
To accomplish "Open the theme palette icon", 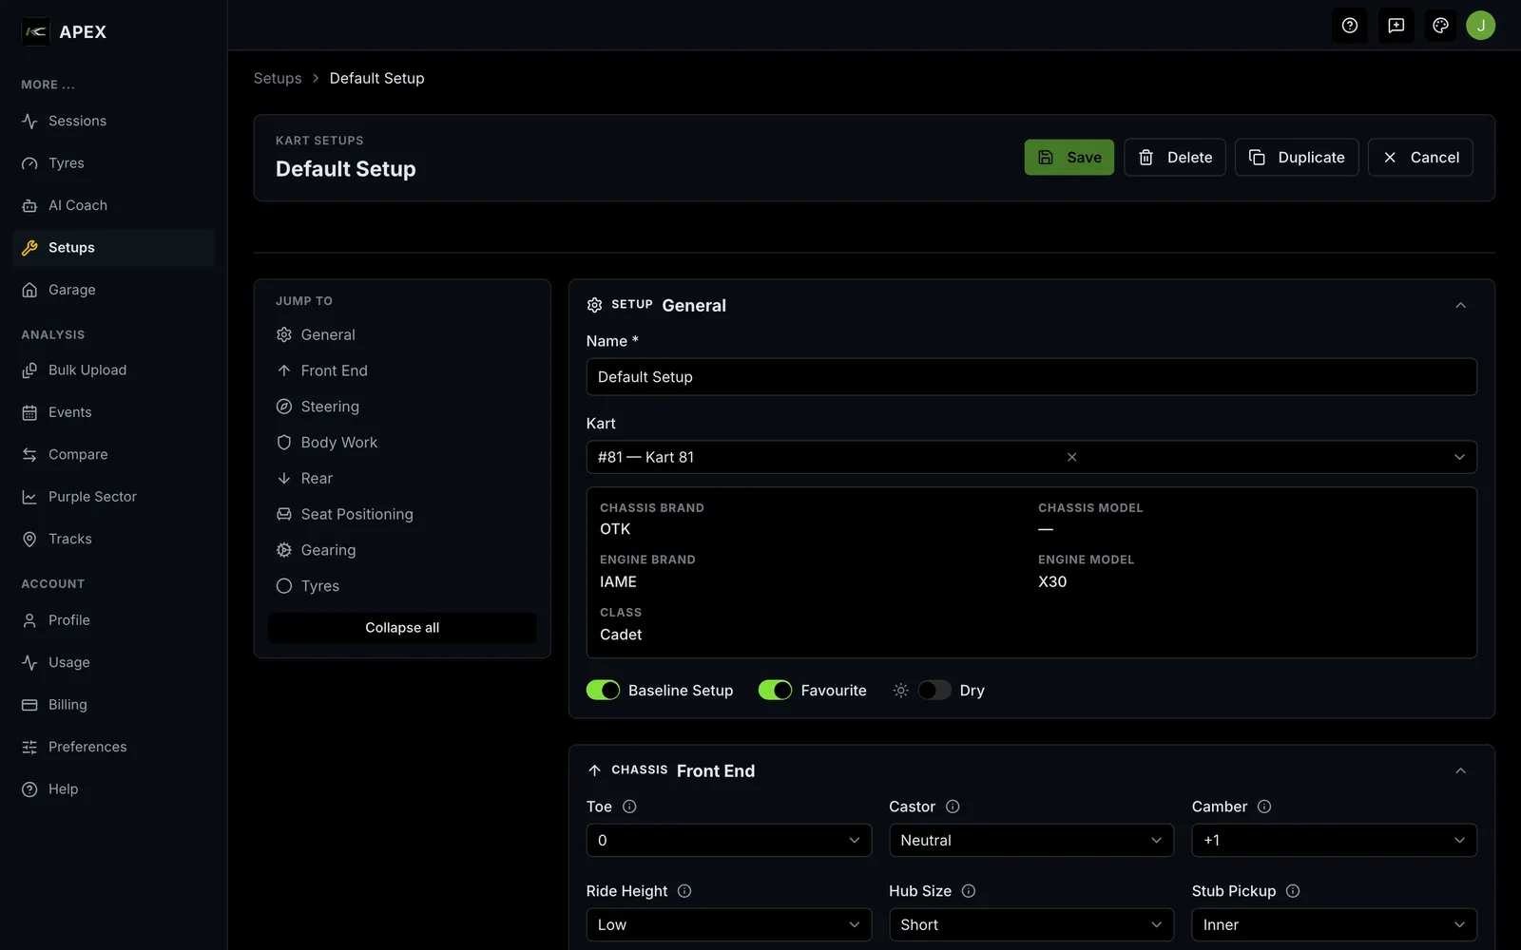I will click(x=1440, y=26).
